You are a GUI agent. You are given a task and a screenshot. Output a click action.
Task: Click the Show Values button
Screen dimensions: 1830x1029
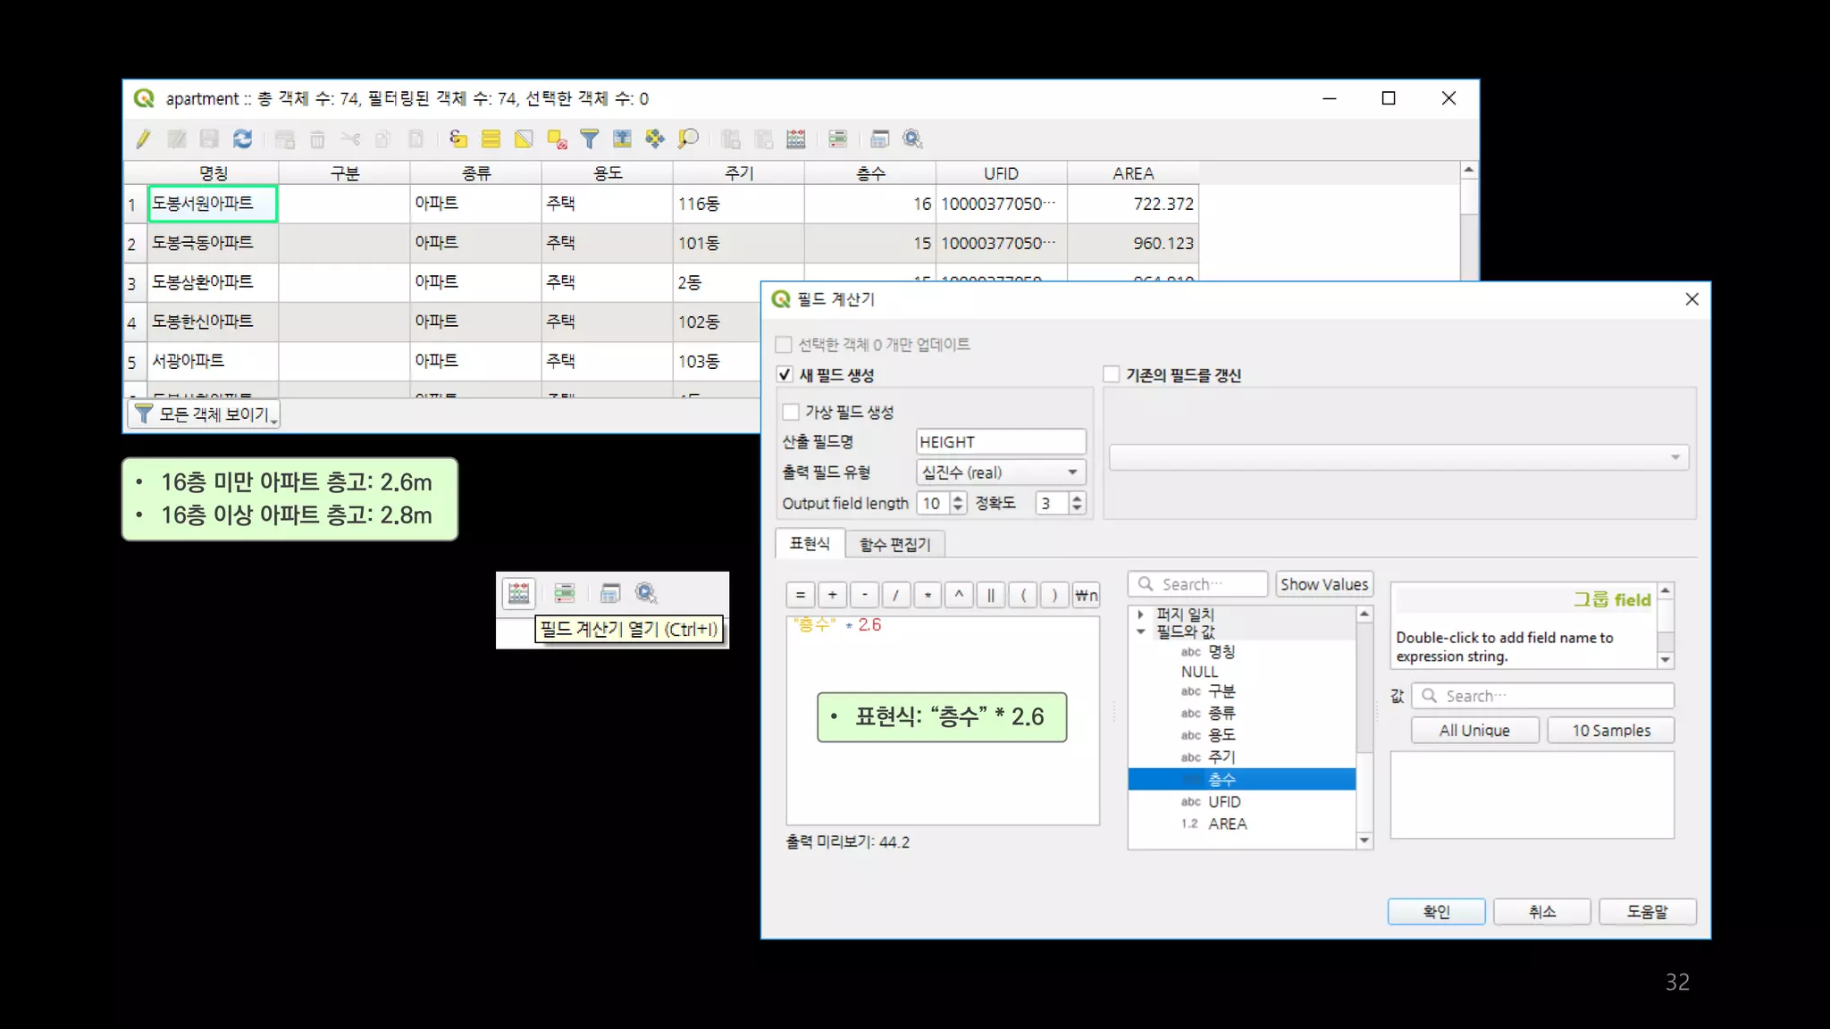tap(1323, 584)
